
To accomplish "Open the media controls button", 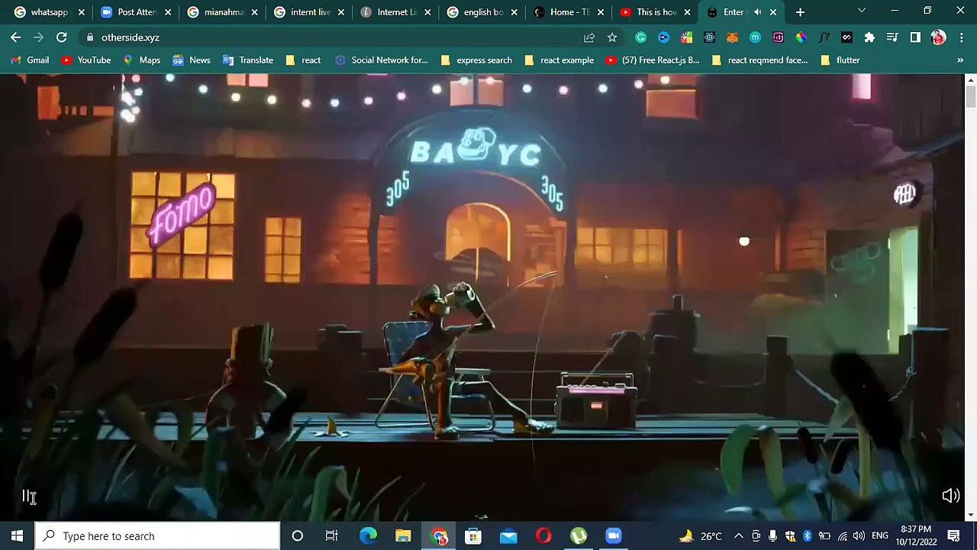I will (892, 37).
